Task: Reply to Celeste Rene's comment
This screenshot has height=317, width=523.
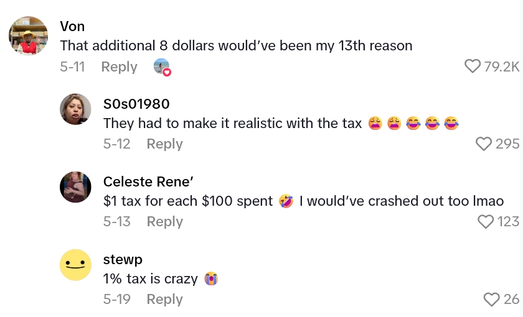Action: pyautogui.click(x=164, y=222)
